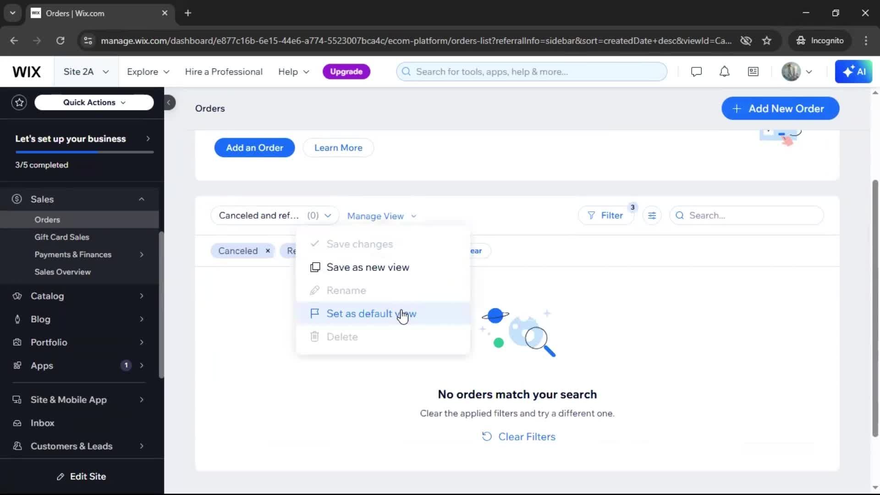
Task: Expand the Help menu
Action: point(294,72)
